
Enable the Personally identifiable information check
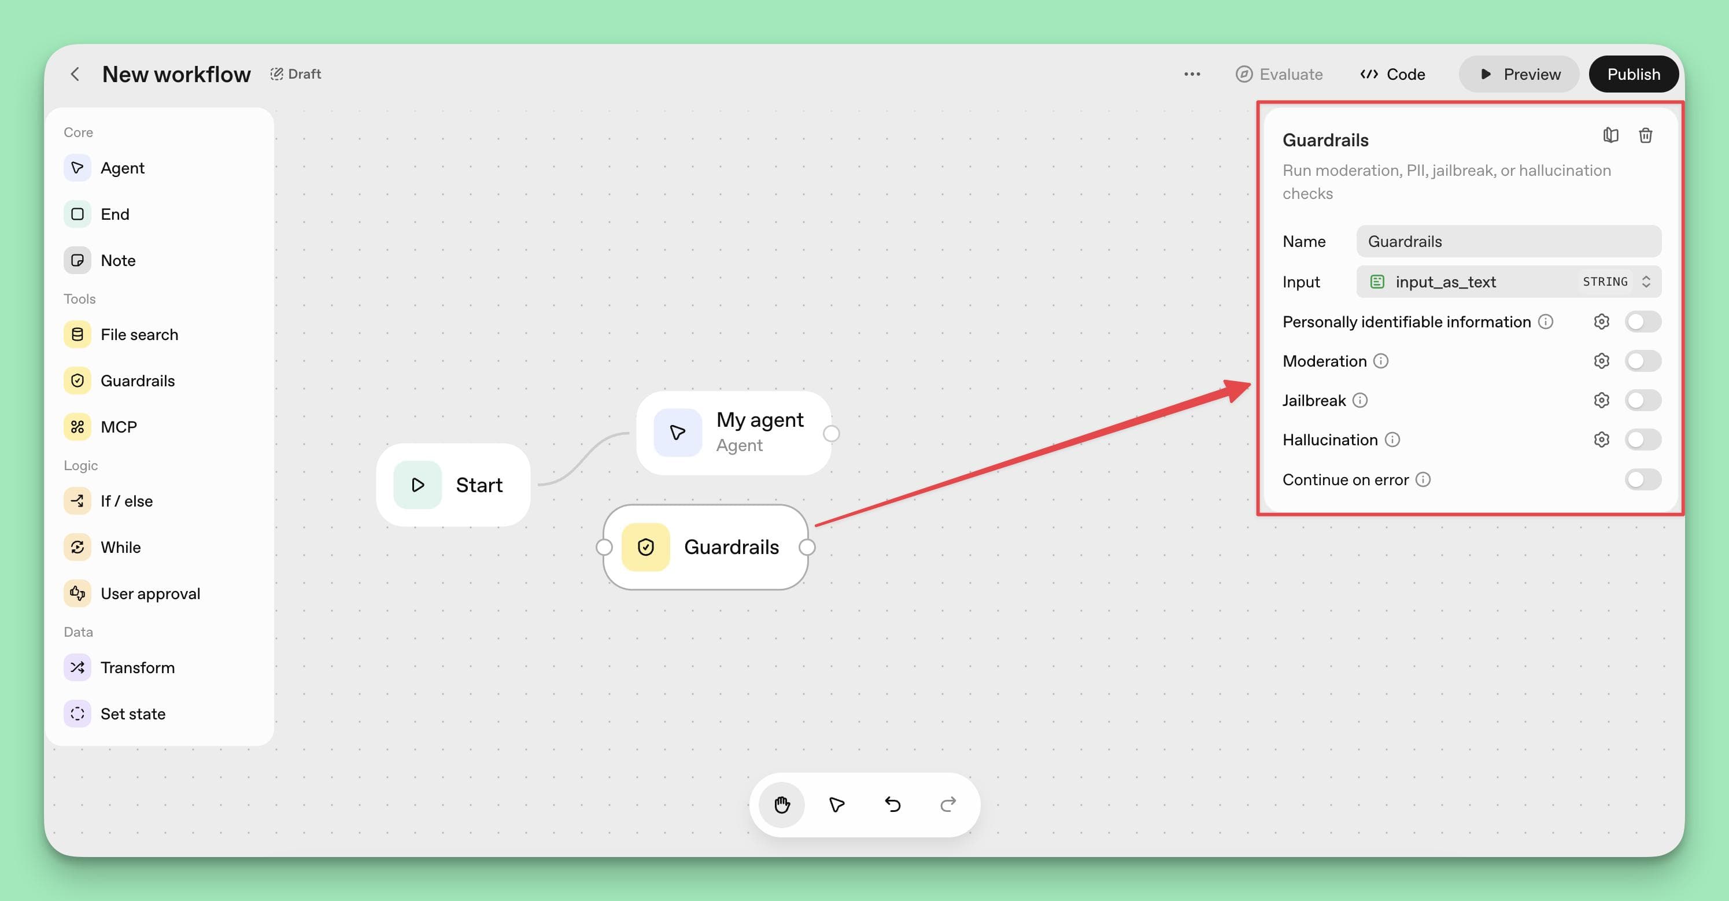pyautogui.click(x=1643, y=322)
